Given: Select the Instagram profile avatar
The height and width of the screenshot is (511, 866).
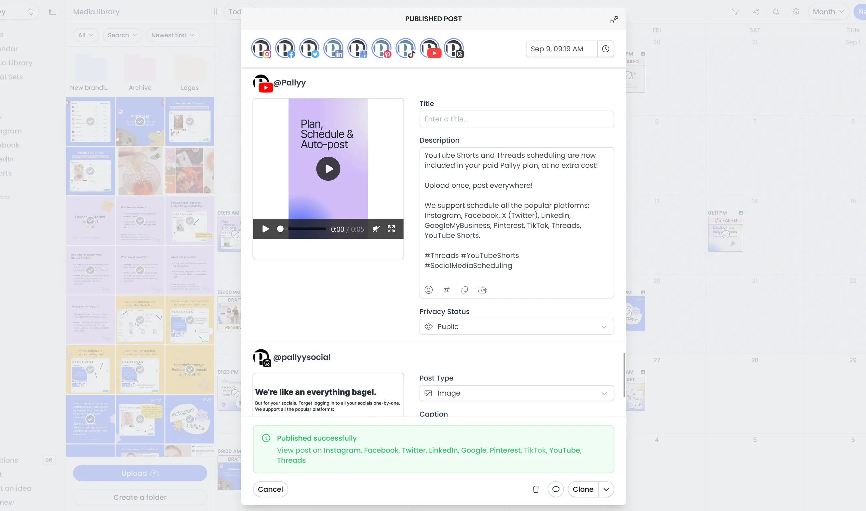Looking at the screenshot, I should 261,49.
